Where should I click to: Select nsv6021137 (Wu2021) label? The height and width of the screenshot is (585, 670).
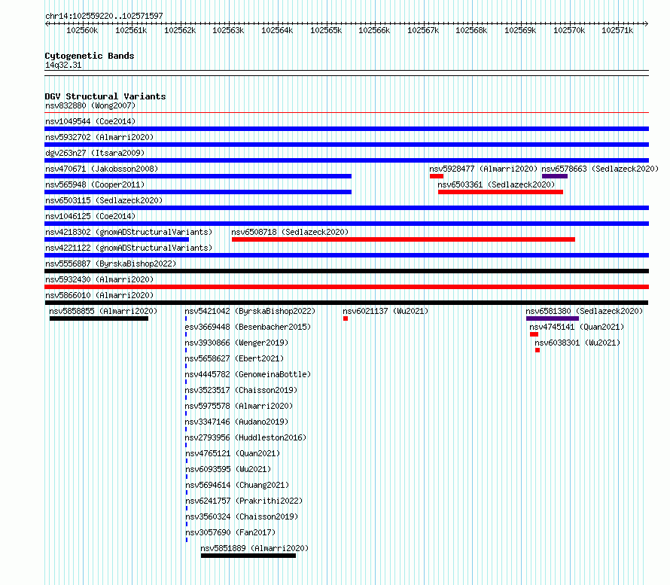[x=385, y=311]
